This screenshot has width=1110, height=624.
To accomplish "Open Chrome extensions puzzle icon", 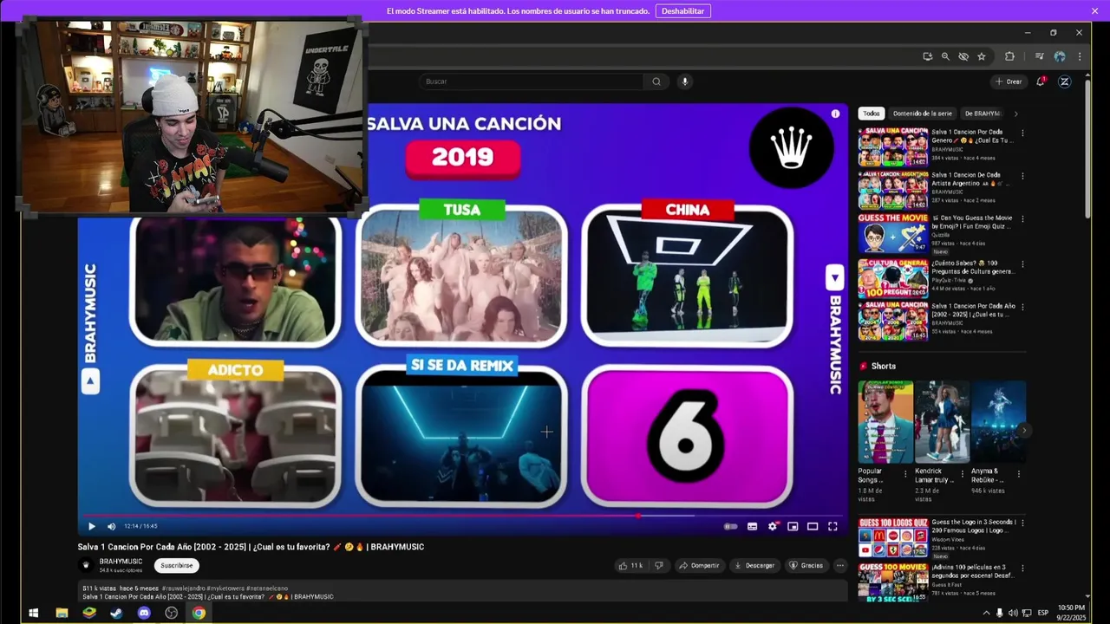I will [x=1009, y=56].
